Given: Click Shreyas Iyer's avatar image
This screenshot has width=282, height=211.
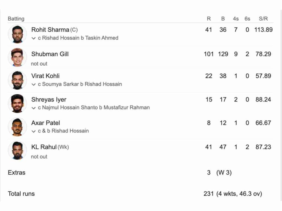Looking at the screenshot, I should (x=17, y=104).
